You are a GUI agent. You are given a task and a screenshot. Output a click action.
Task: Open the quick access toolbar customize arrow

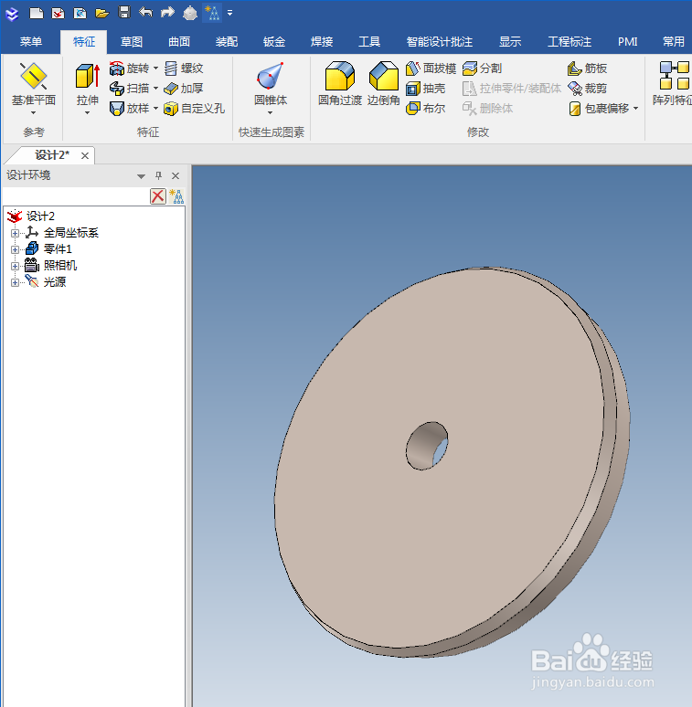click(230, 13)
